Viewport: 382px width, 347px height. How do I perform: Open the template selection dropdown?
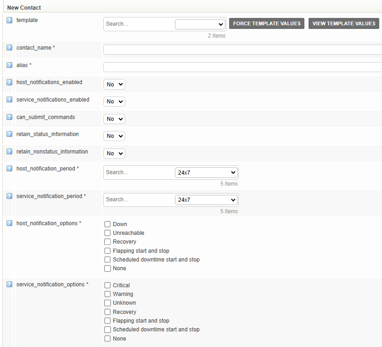pyautogui.click(x=199, y=24)
